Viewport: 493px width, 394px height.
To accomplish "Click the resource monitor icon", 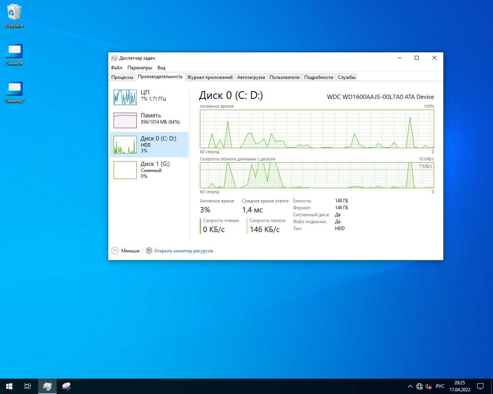I will tap(149, 251).
